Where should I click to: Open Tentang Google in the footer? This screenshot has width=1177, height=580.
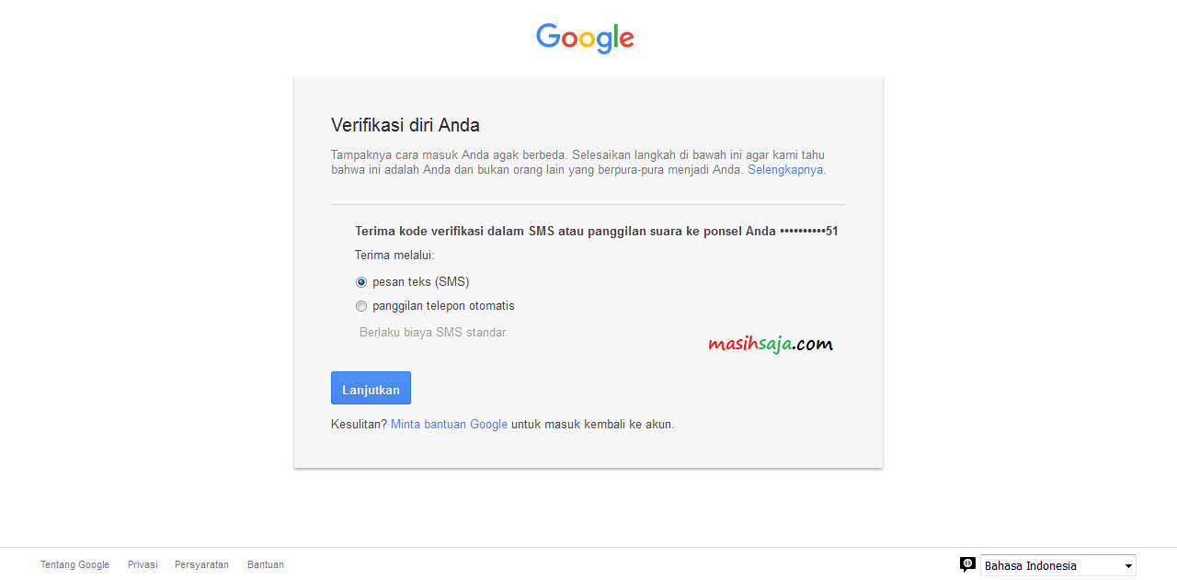[74, 565]
